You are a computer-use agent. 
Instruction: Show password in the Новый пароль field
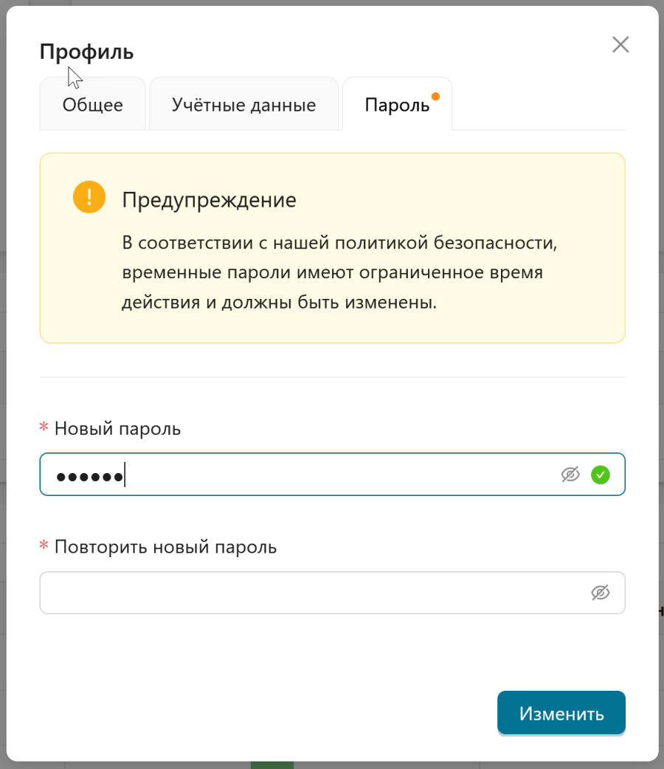coord(570,475)
